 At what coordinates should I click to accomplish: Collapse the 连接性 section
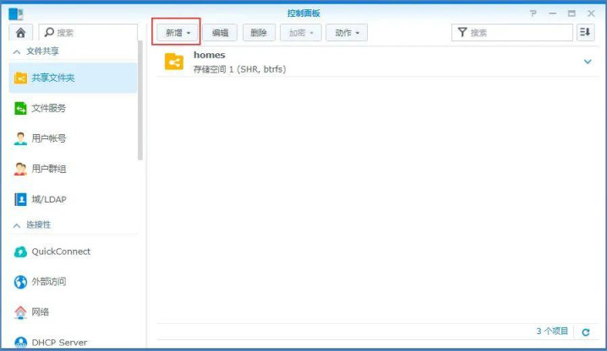coord(17,225)
